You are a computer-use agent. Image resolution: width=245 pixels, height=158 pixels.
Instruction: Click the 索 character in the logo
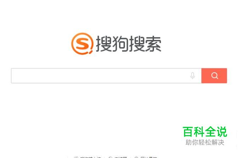tap(153, 44)
